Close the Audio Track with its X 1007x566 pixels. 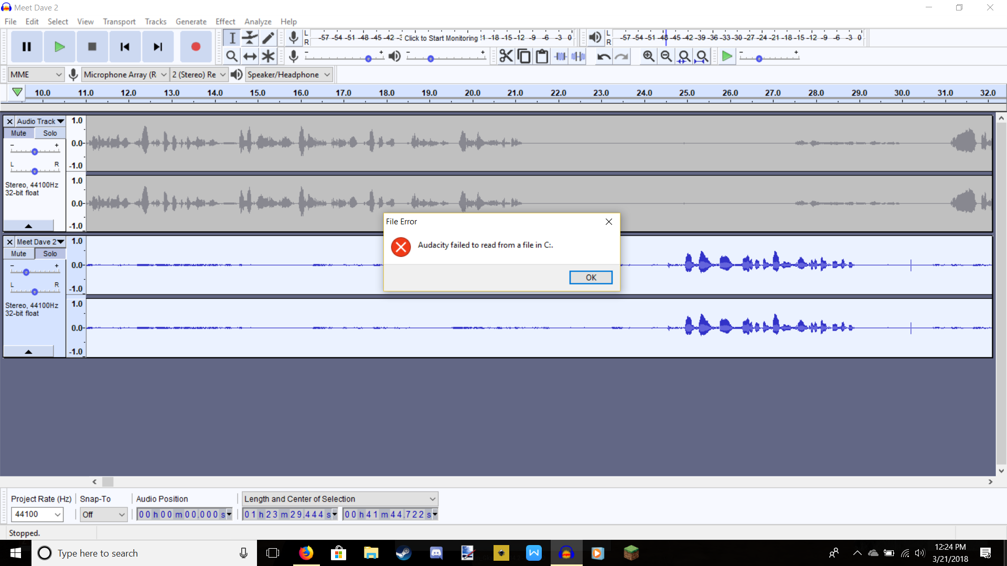point(9,121)
